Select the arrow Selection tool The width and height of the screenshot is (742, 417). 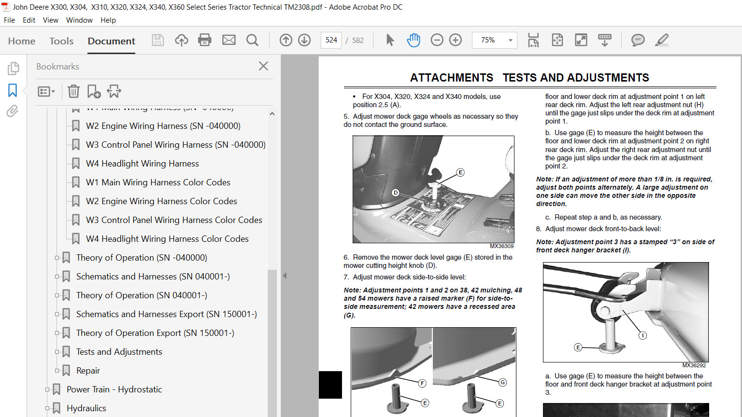(390, 40)
